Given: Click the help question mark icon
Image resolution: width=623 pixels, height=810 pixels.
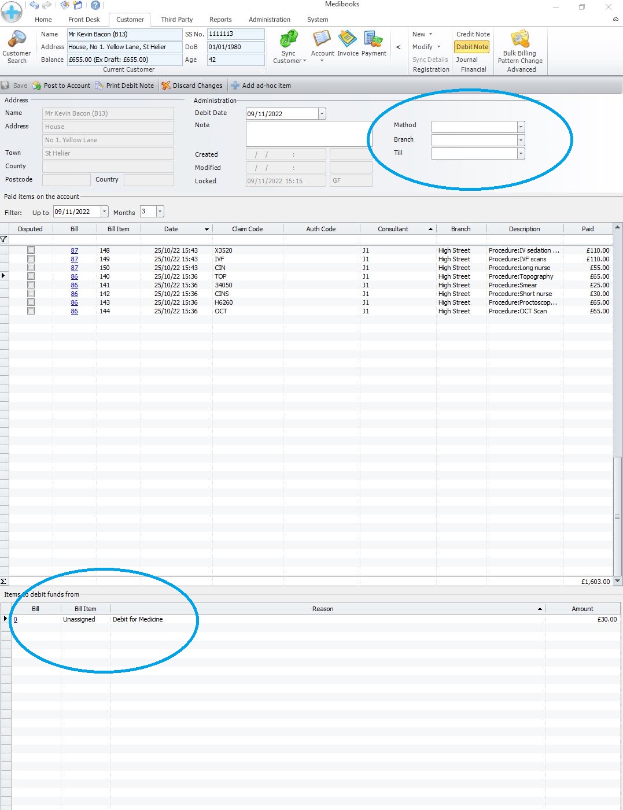Looking at the screenshot, I should coord(95,5).
